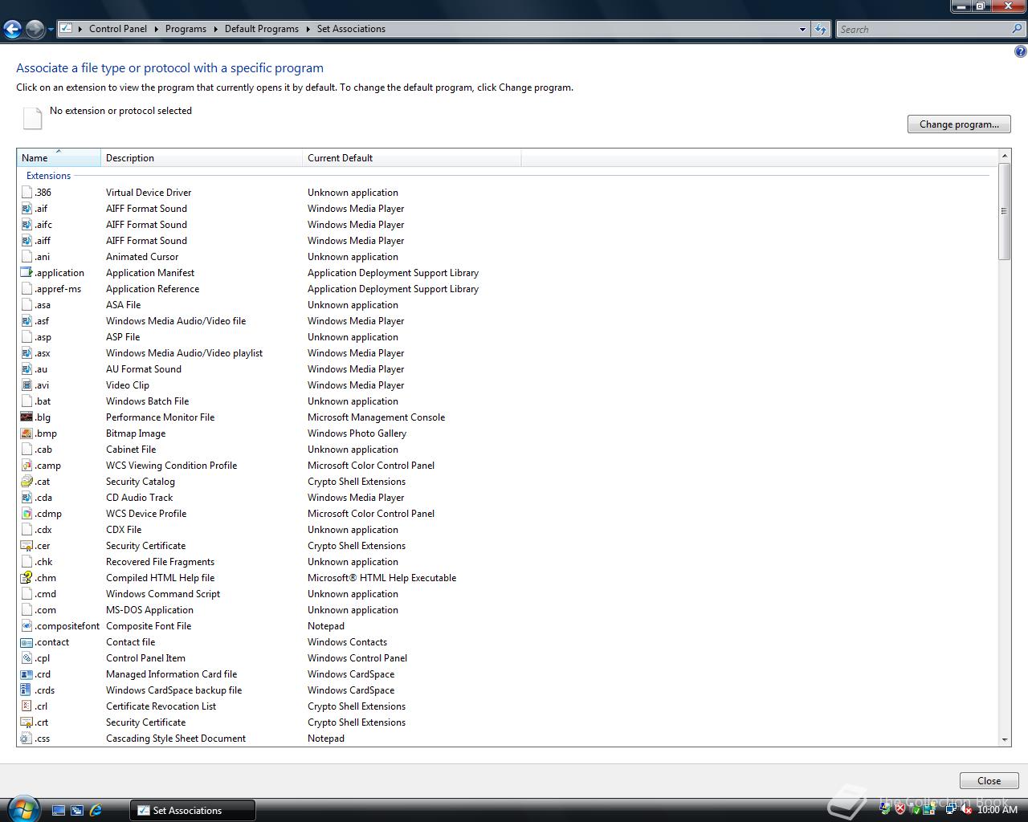Click the .camp color profile icon
Screen dimensions: 1028x822
(27, 466)
